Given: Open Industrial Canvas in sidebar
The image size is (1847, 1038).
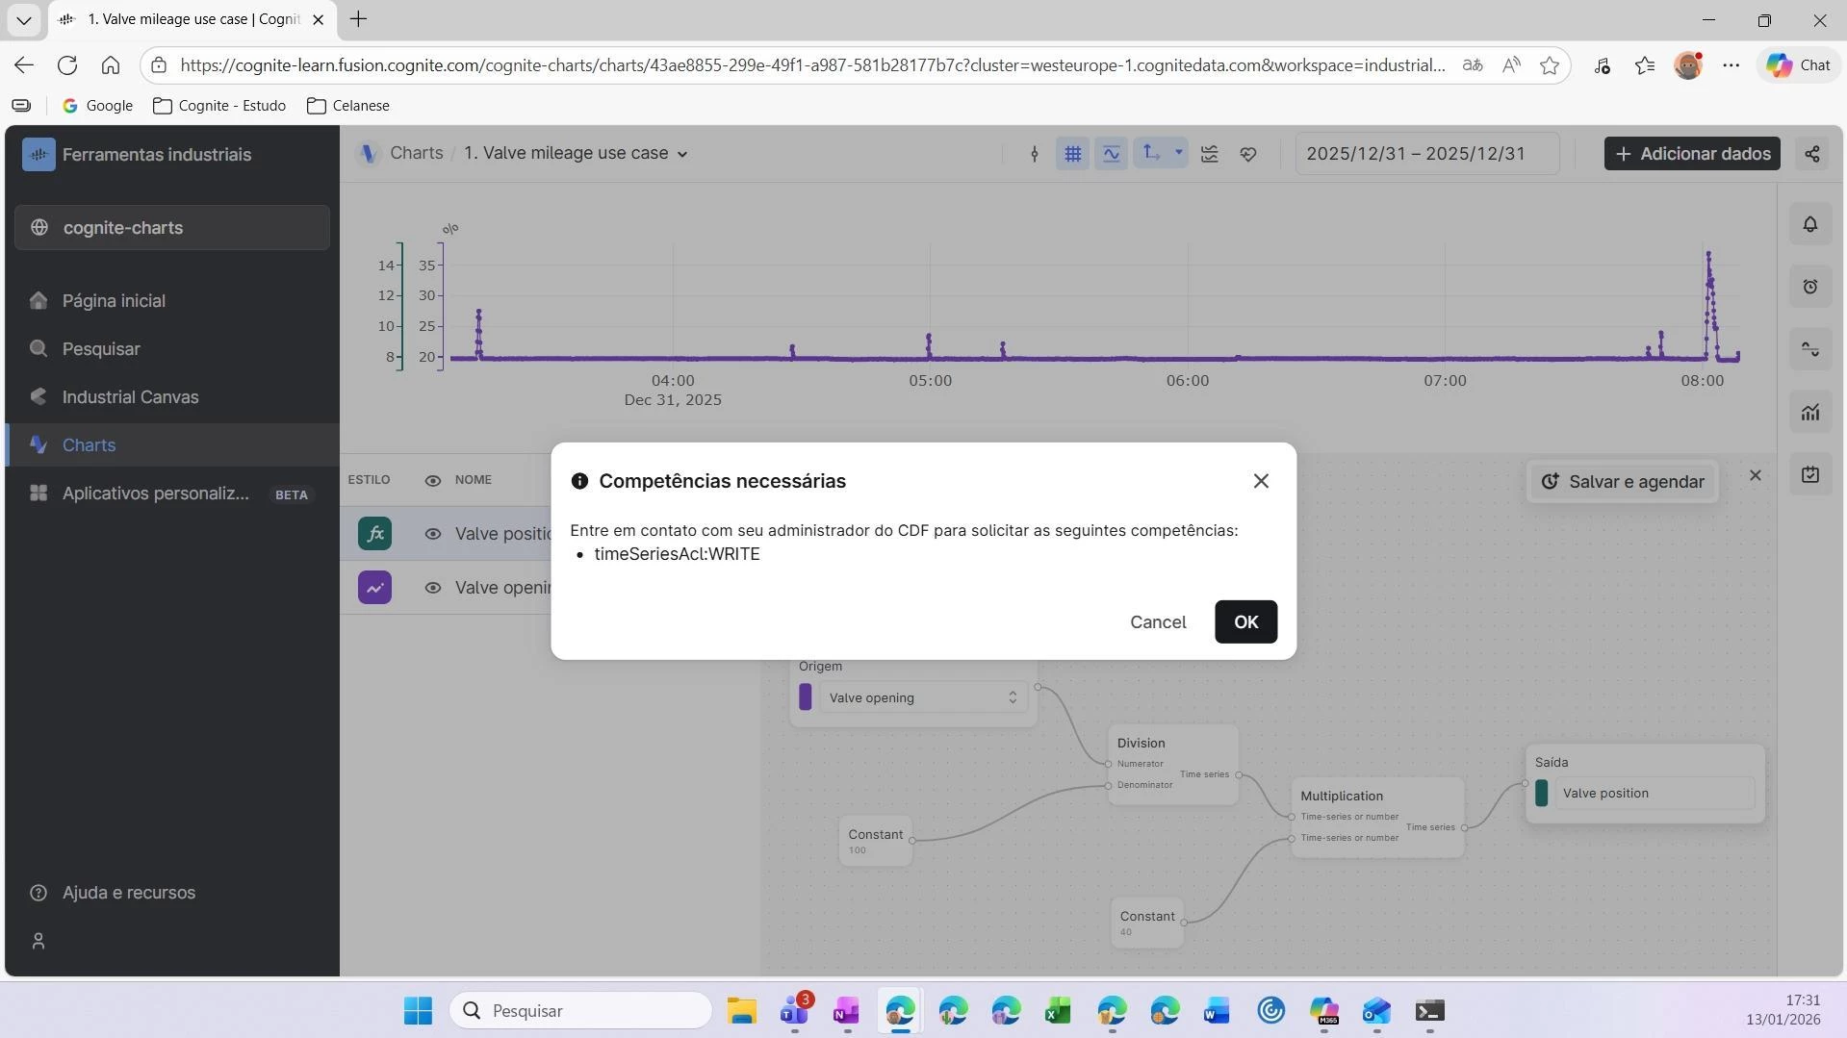Looking at the screenshot, I should 172,397.
